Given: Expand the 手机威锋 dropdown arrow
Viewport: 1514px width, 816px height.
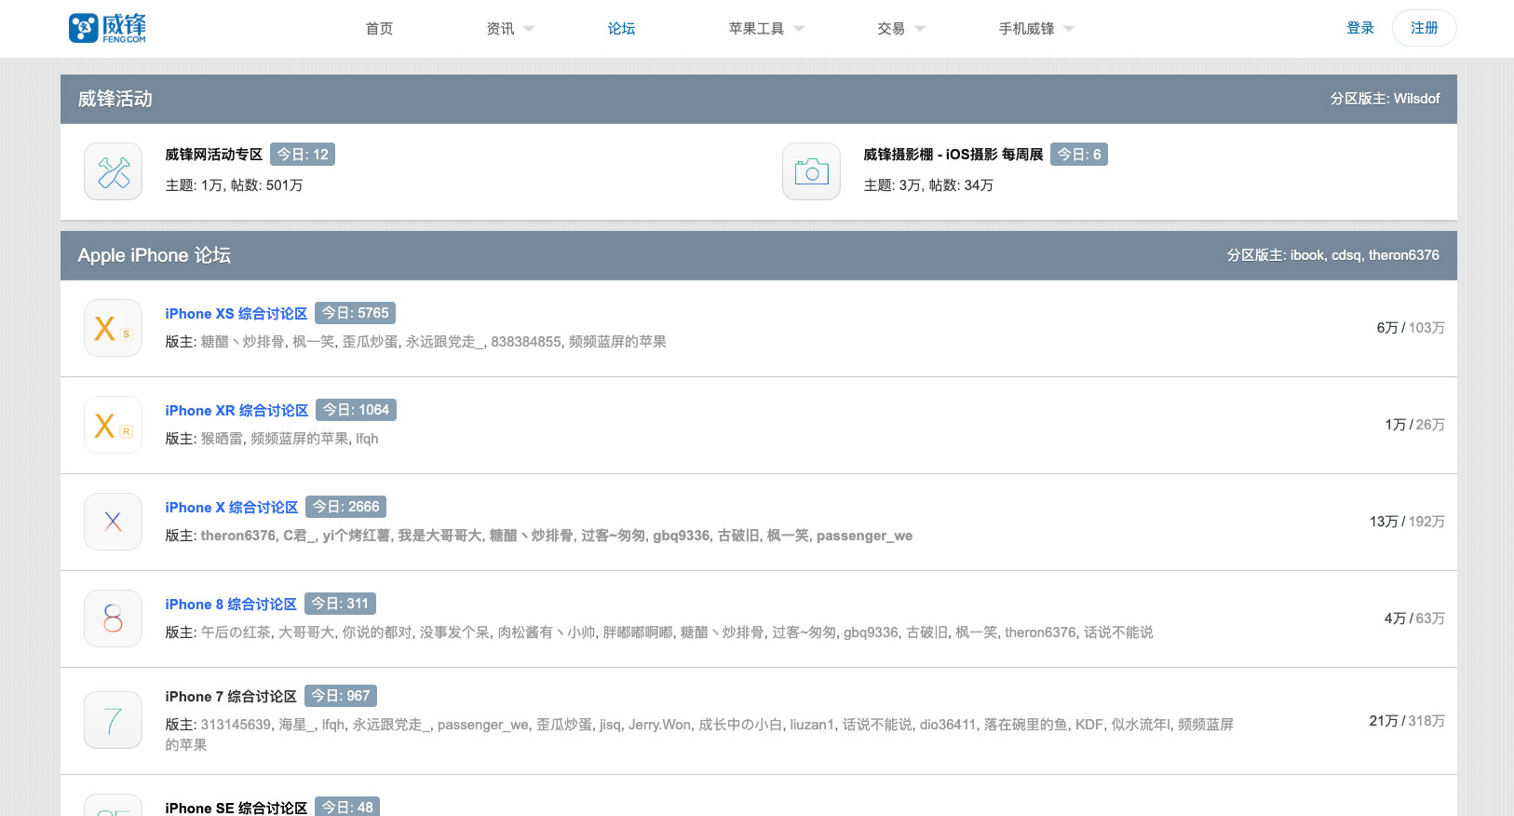Looking at the screenshot, I should click(x=1069, y=29).
